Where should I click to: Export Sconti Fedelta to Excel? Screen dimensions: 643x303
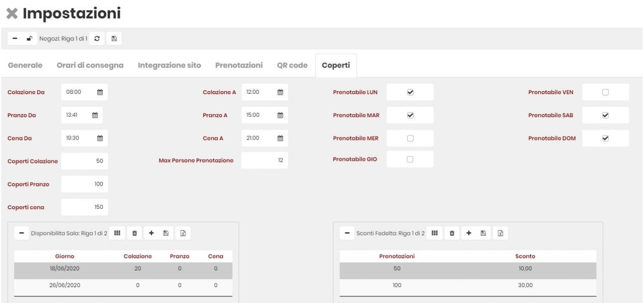(x=499, y=233)
